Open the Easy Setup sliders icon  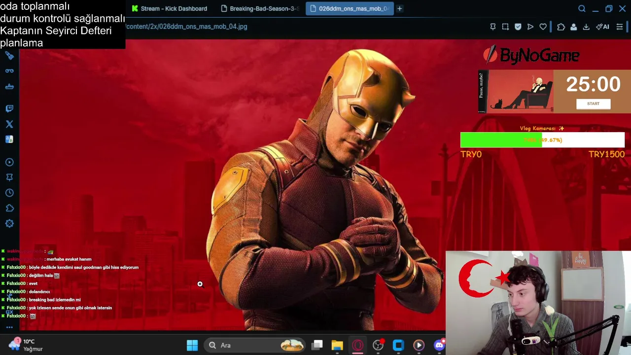[x=620, y=27]
